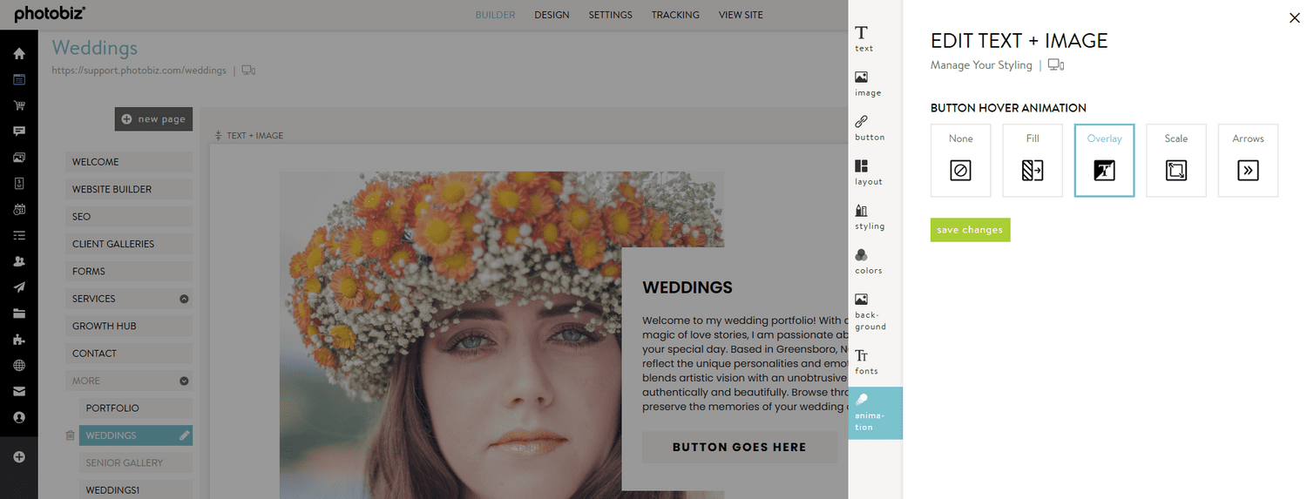The height and width of the screenshot is (499, 1307).
Task: Select Arrows button hover animation
Action: coord(1248,160)
